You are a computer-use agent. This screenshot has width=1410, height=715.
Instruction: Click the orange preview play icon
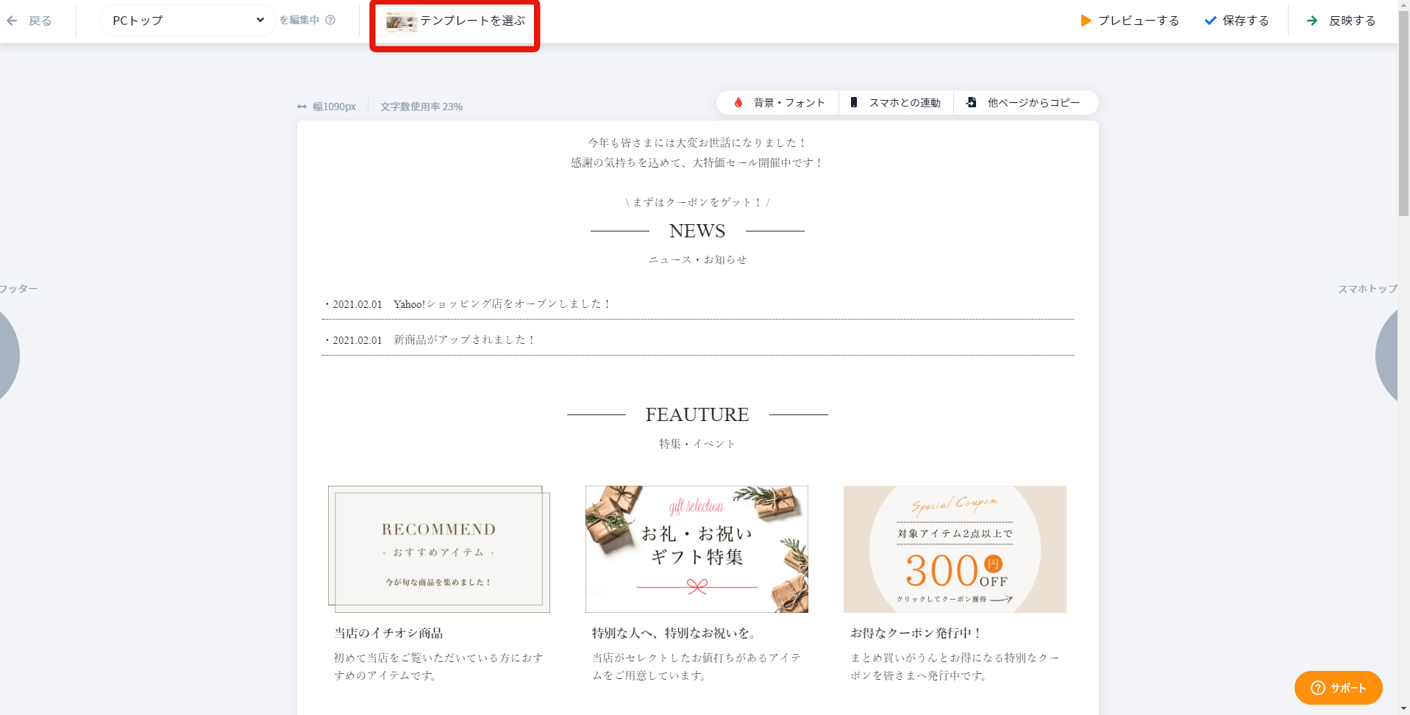click(1086, 21)
